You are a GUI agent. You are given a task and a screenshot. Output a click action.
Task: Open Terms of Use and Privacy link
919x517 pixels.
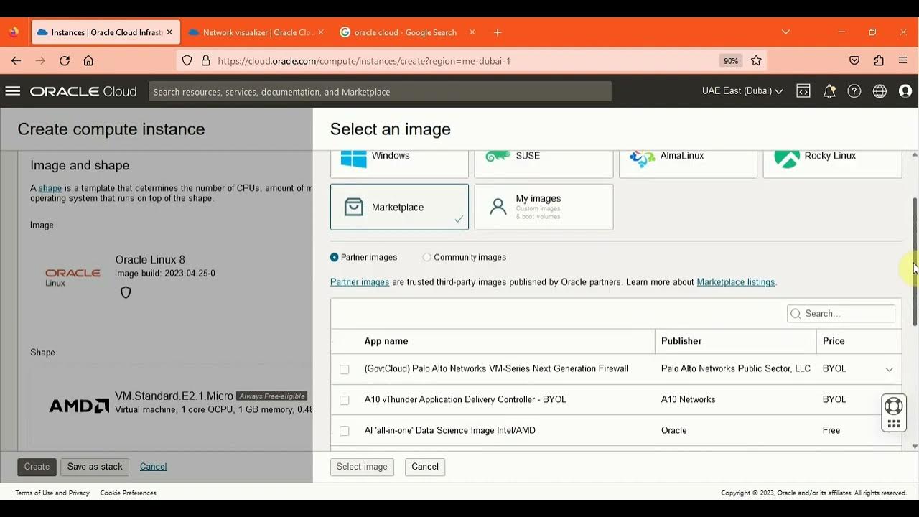pyautogui.click(x=52, y=493)
